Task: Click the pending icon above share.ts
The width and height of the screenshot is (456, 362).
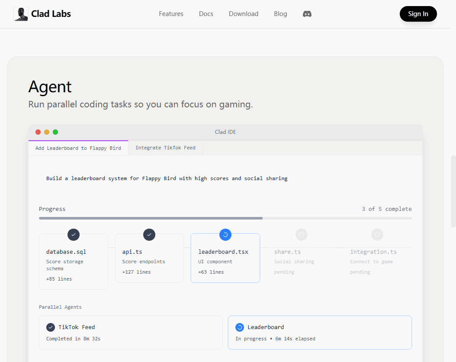Action: point(301,235)
